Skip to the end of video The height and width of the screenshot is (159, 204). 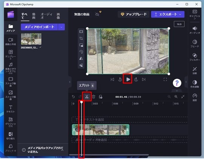coord(144,79)
